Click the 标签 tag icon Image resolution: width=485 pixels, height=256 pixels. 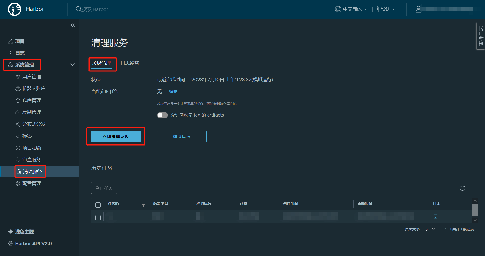tap(18, 136)
